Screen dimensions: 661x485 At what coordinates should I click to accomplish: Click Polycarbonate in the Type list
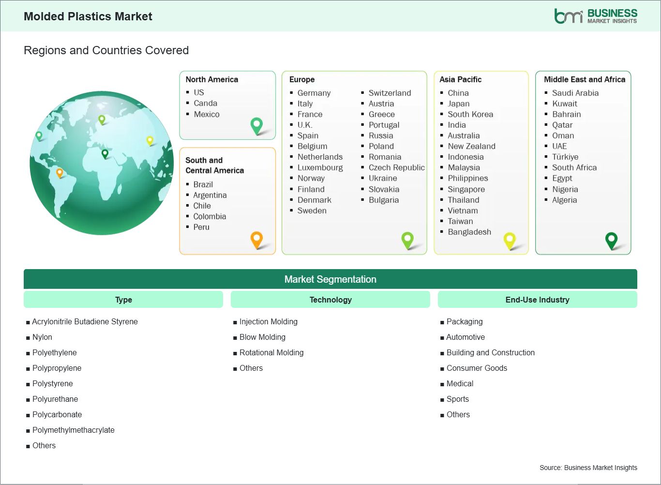(57, 414)
